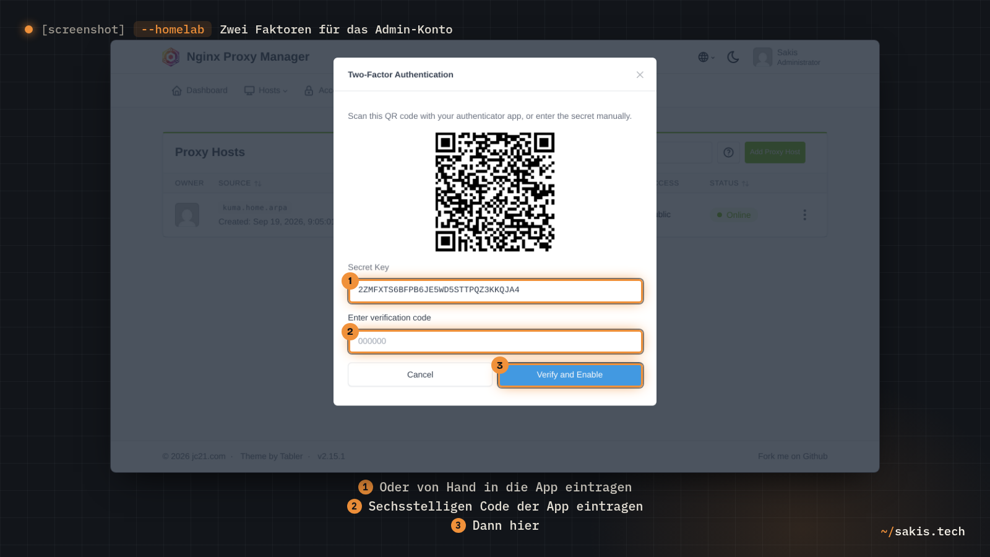
Task: Close the Two-Factor Authentication dialog
Action: point(640,75)
